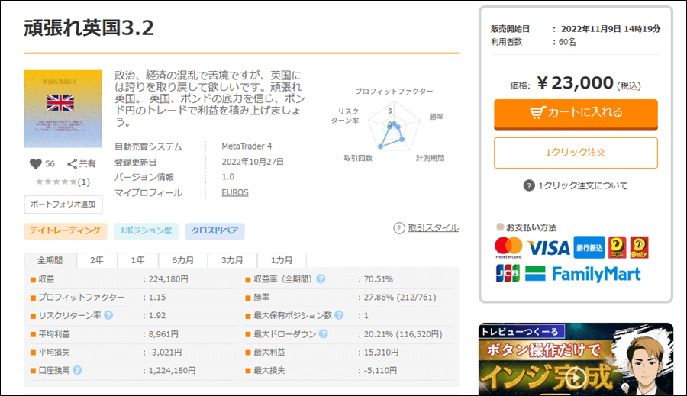
Task: Click help icon beside 口座残高
Action: tap(77, 370)
